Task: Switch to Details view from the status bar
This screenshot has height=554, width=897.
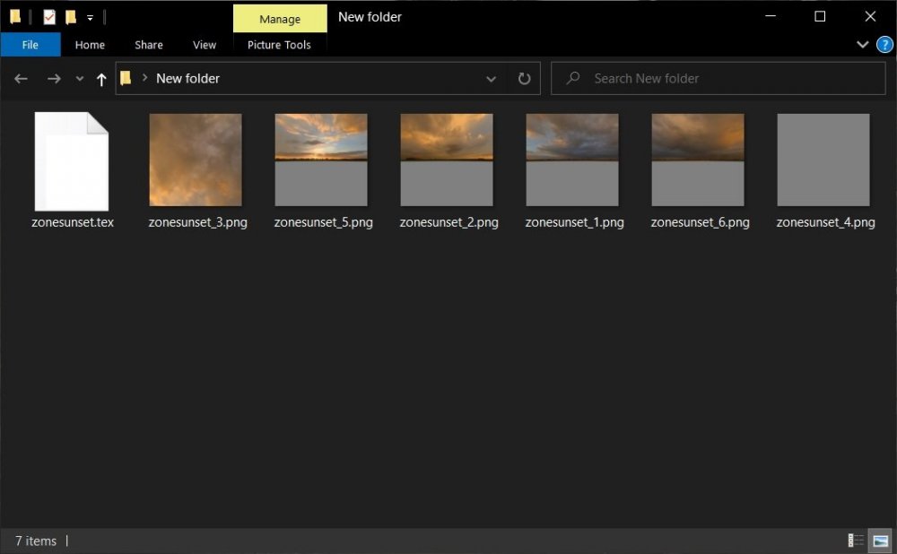Action: pyautogui.click(x=854, y=541)
